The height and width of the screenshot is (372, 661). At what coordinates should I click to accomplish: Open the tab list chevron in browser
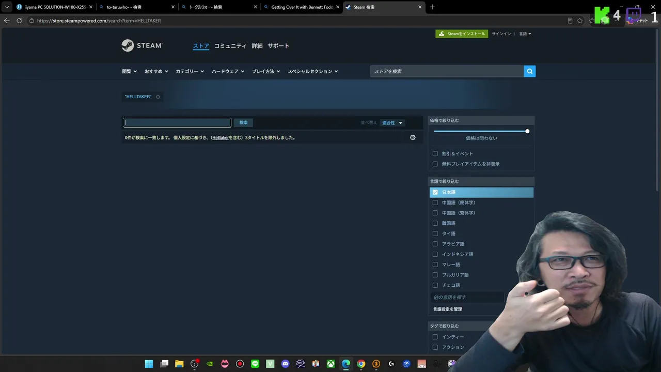tap(7, 7)
